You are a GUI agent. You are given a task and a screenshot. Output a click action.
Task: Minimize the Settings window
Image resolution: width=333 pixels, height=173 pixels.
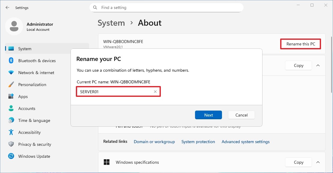pos(298,5)
